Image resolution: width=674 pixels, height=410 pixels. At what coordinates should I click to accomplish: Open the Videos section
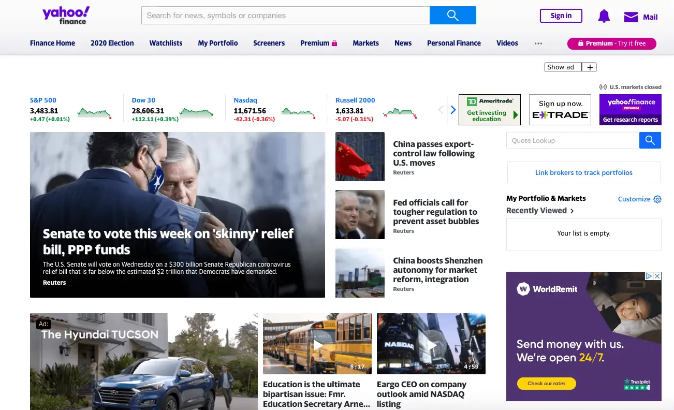pyautogui.click(x=507, y=43)
